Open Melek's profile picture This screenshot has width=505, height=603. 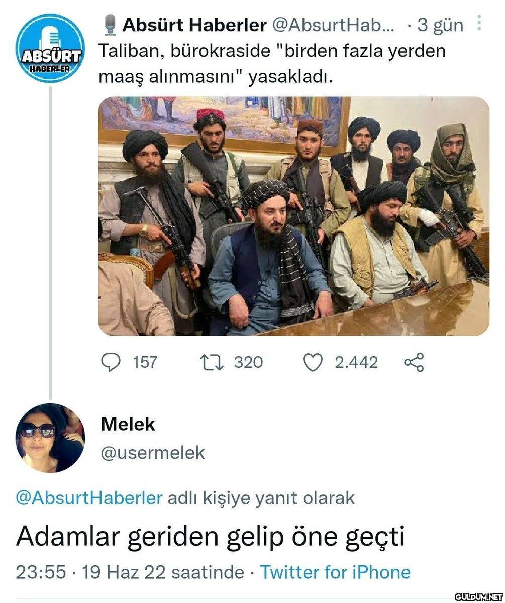(50, 438)
